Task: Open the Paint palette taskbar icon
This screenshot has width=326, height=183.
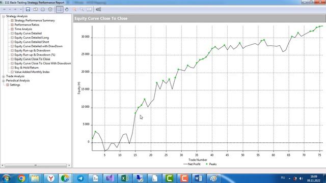Action: pos(213,178)
